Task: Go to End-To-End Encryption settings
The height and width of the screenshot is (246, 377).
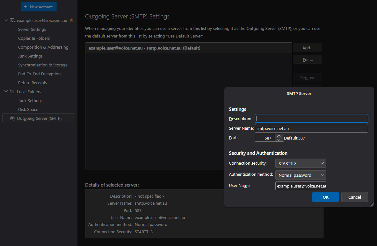Action: (x=39, y=74)
